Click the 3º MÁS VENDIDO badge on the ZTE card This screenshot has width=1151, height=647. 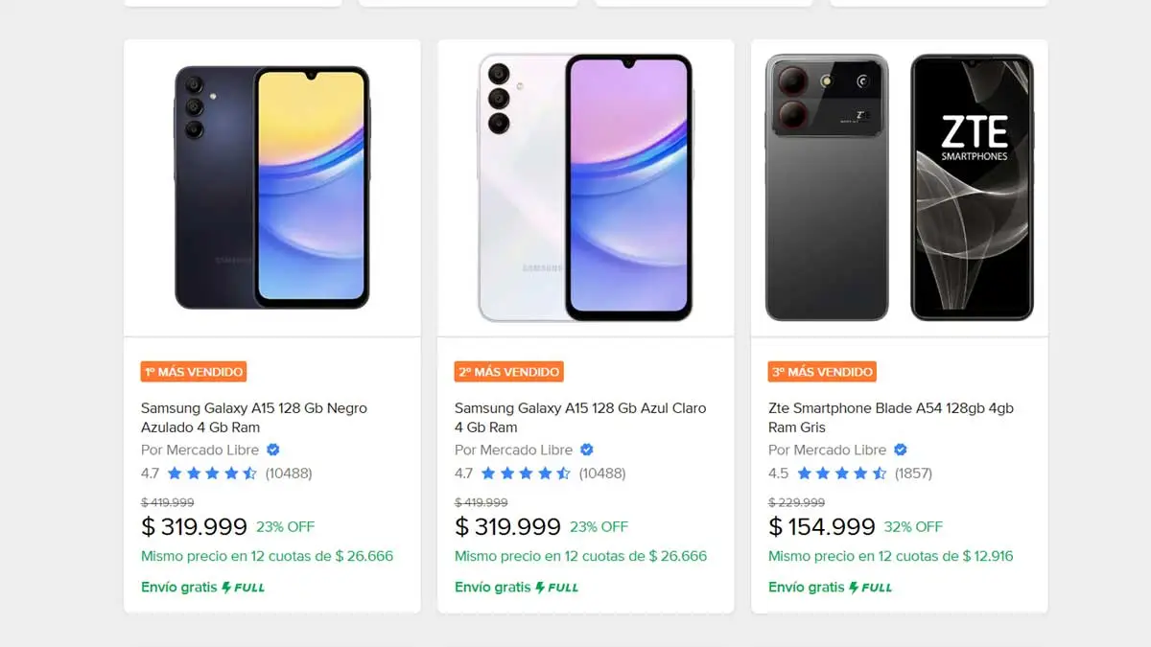[x=821, y=372]
